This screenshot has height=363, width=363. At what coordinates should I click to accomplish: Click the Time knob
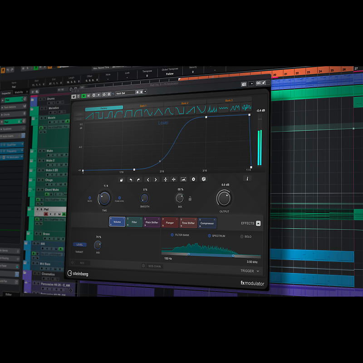point(104,198)
